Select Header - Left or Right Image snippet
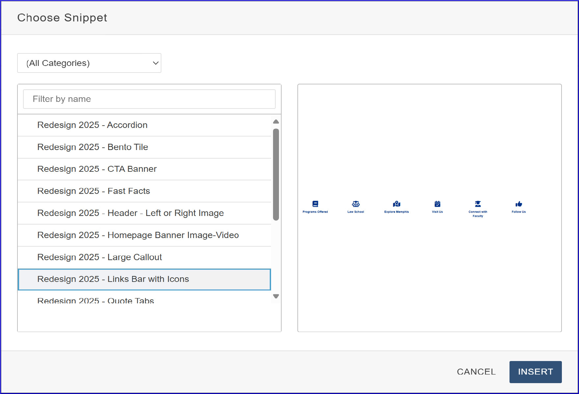This screenshot has height=394, width=579. [130, 213]
